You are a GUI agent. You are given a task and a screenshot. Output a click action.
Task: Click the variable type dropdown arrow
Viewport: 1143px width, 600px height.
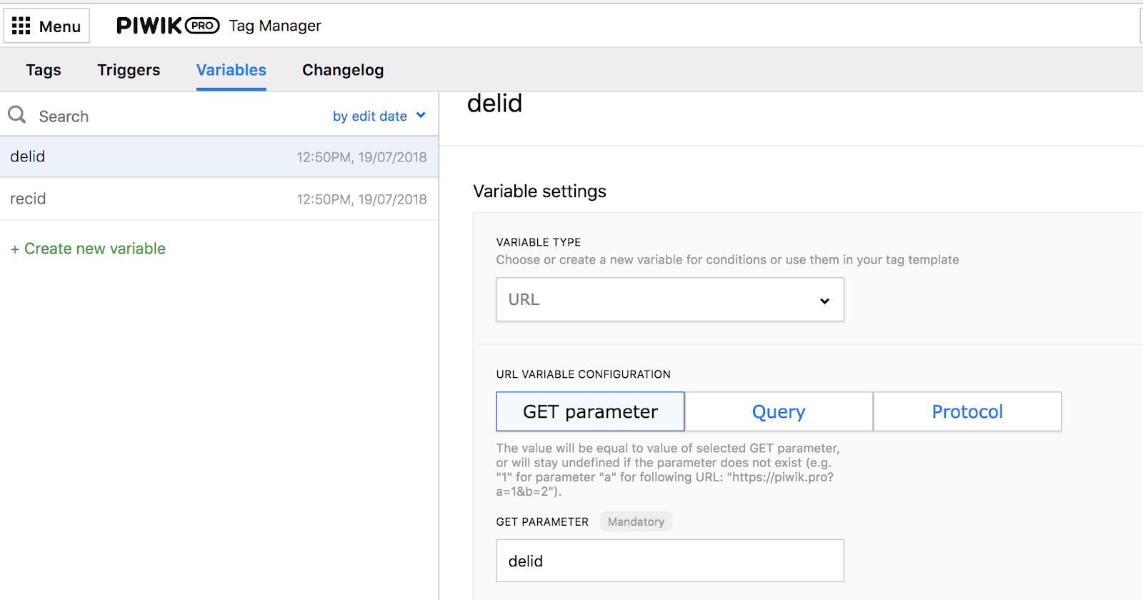824,301
